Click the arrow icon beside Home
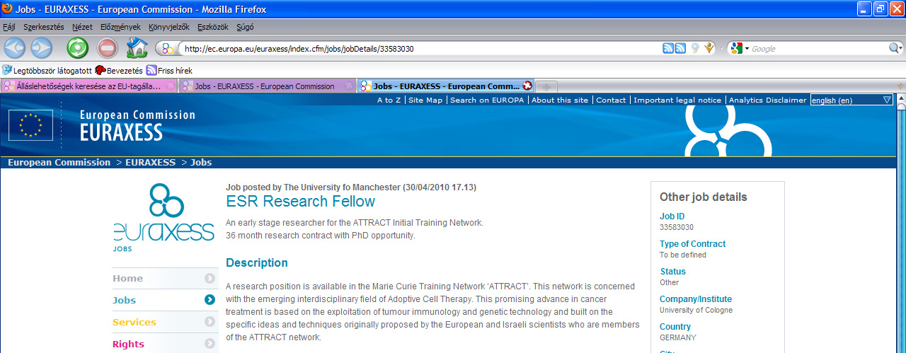This screenshot has width=906, height=353. click(210, 278)
